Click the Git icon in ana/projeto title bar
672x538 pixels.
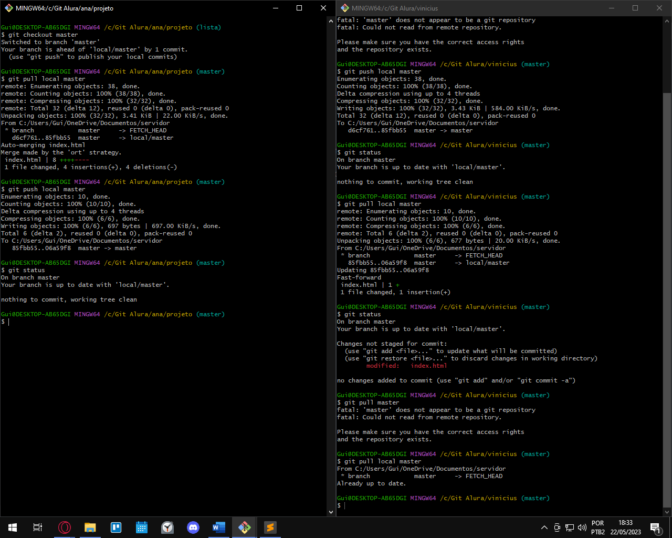[x=8, y=8]
